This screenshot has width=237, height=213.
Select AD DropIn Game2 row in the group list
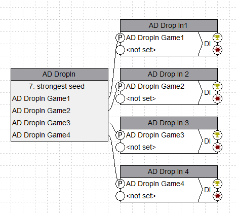coord(59,111)
